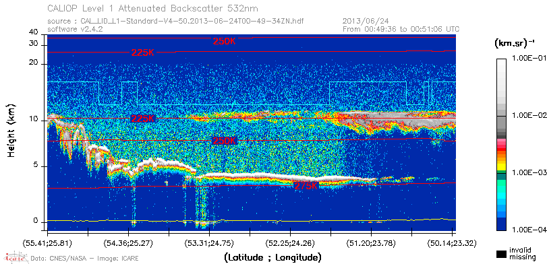Image resolution: width=547 pixels, height=264 pixels.
Task: Click the 'invalid missing' legend text
Action: point(522,253)
